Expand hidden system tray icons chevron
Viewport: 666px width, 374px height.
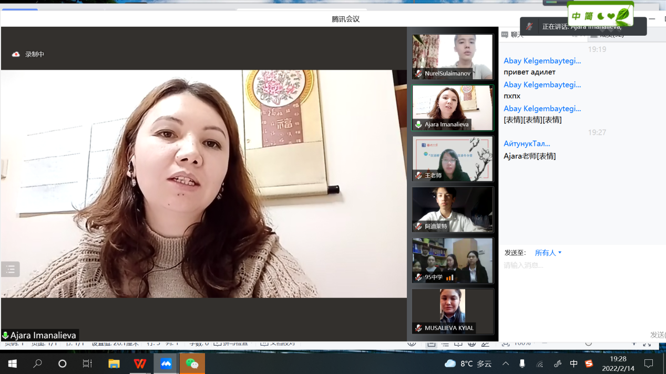506,364
